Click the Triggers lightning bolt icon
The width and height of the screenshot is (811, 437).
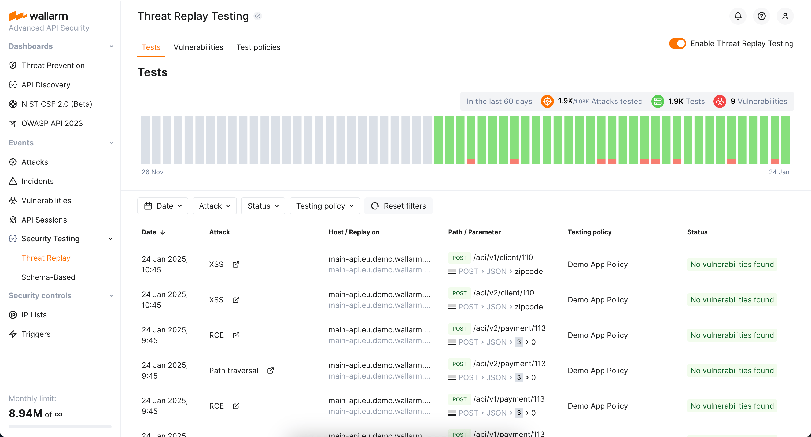point(13,334)
